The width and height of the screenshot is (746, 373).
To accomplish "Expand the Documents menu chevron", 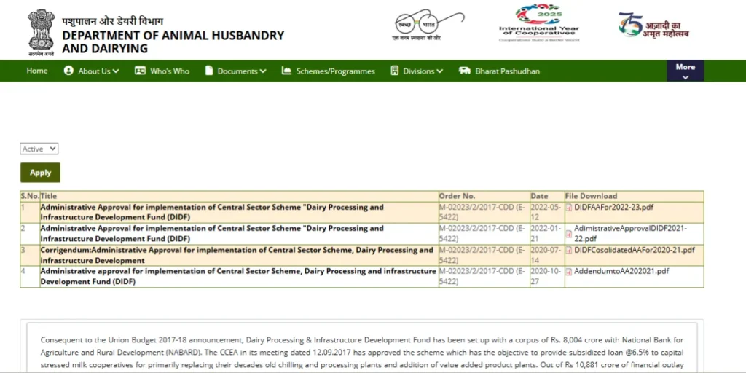I will click(x=263, y=71).
